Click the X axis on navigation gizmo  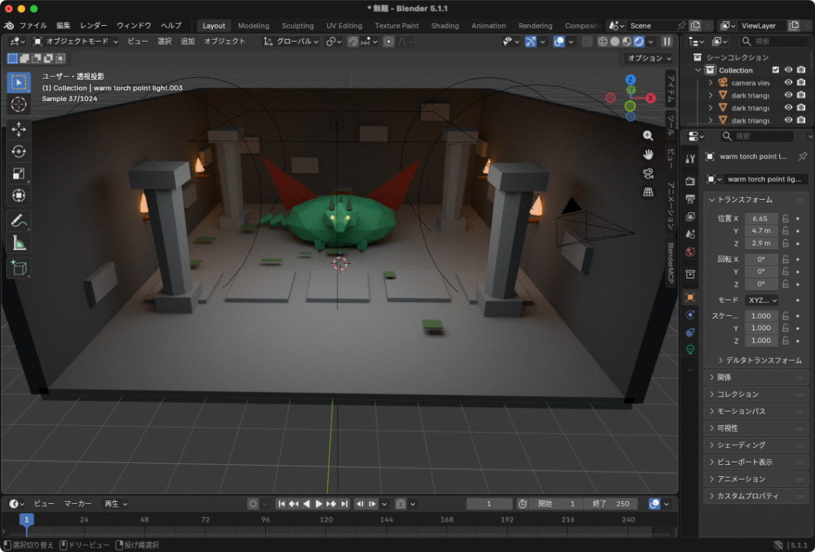650,97
